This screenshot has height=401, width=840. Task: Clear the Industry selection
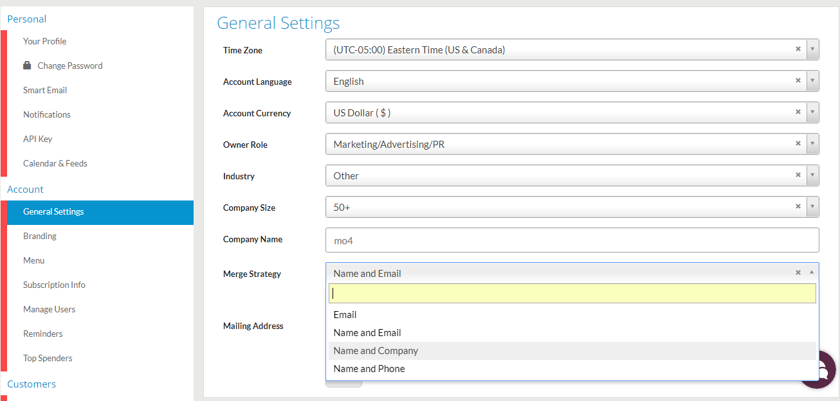pos(798,175)
